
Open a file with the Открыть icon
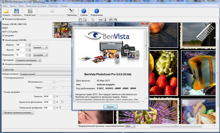coord(6,12)
